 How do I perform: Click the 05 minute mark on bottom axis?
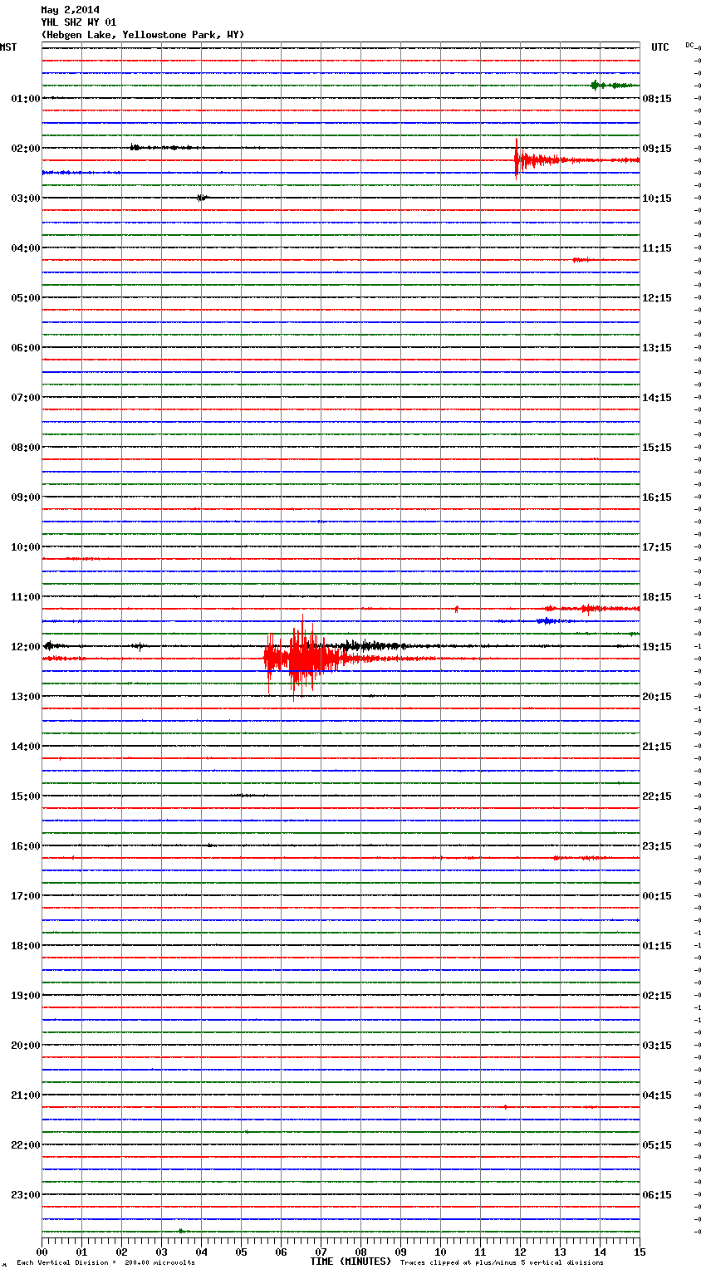pyautogui.click(x=241, y=1251)
